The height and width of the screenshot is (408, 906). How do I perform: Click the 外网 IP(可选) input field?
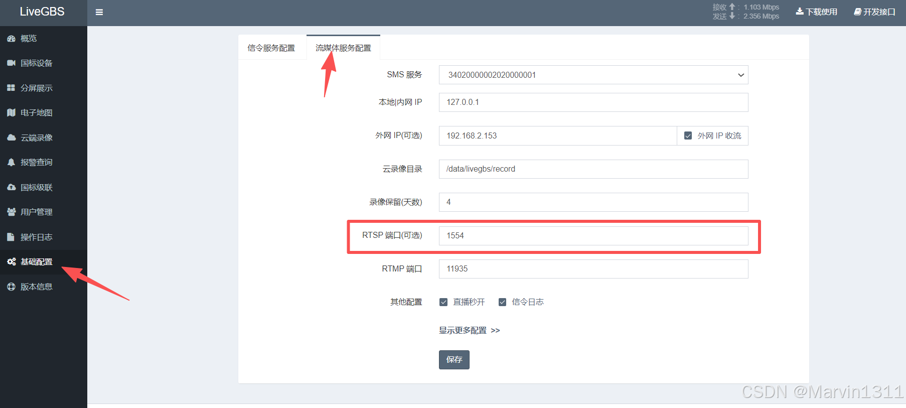[558, 135]
